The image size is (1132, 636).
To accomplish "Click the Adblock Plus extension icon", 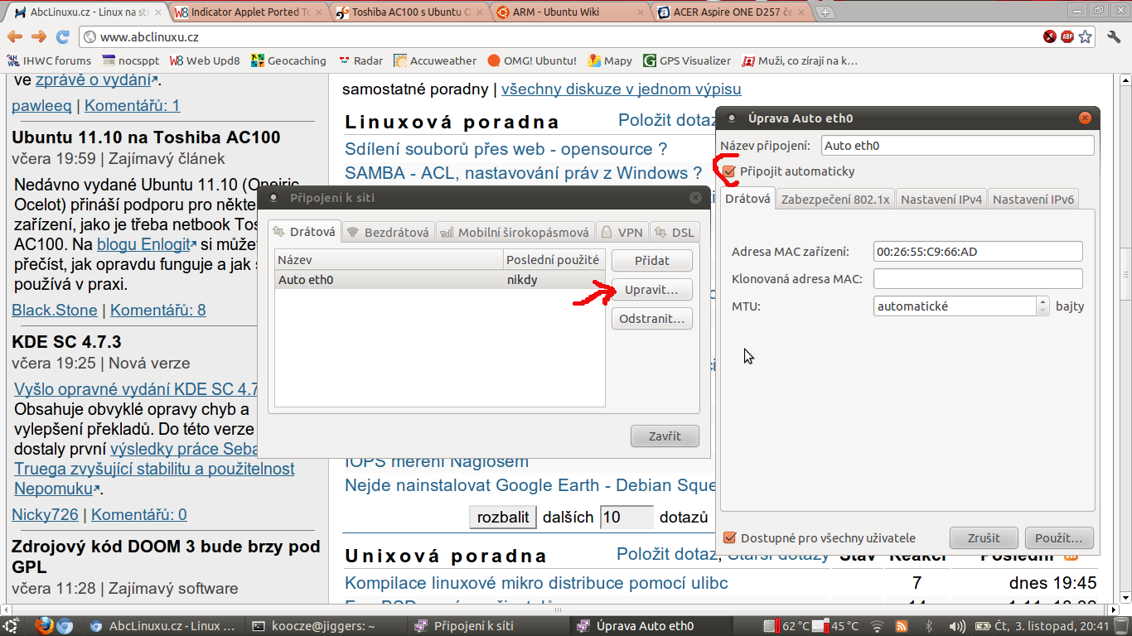I will point(1067,36).
